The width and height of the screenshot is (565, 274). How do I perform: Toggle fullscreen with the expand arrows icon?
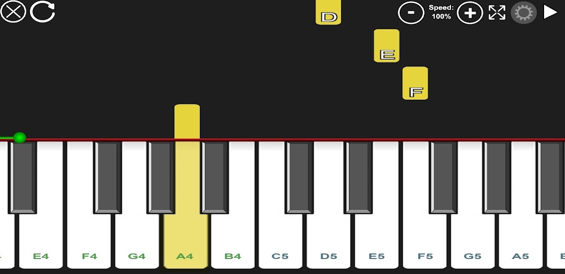pyautogui.click(x=497, y=13)
